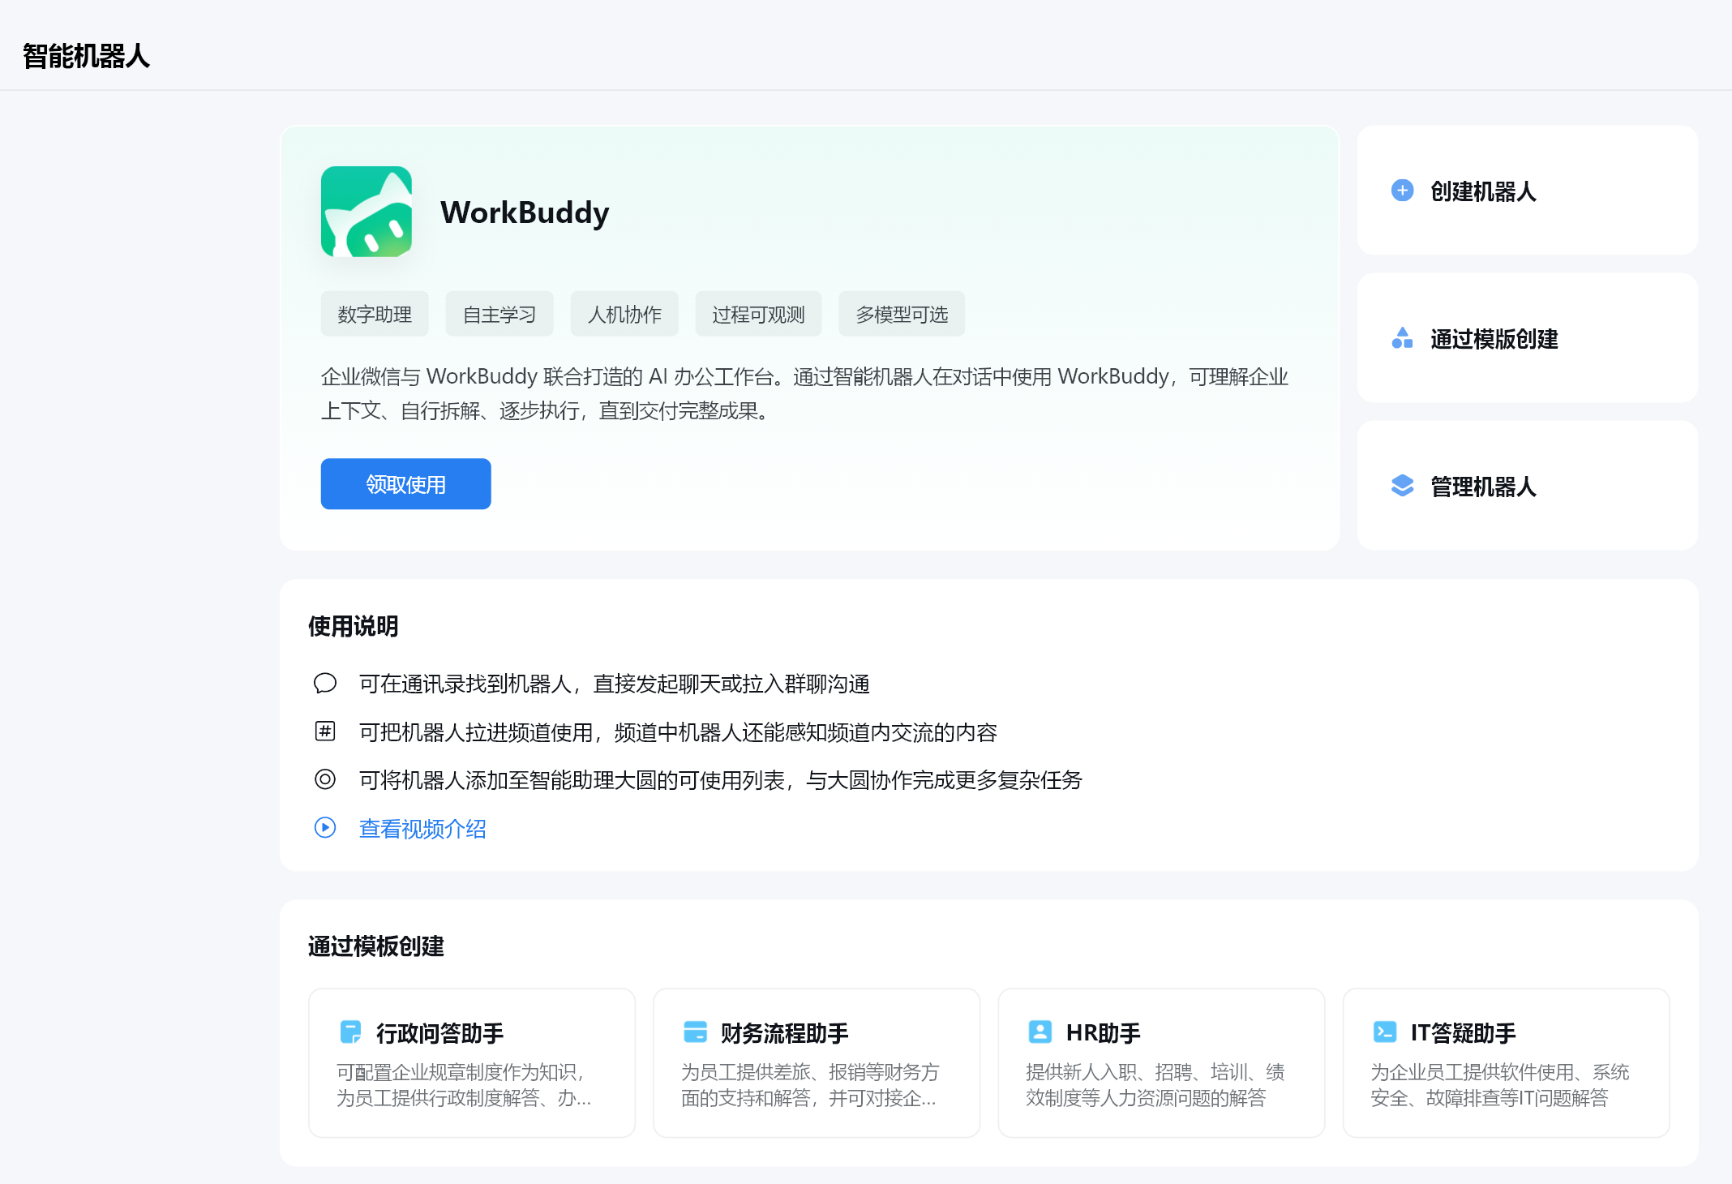Click the HR助手 person icon

1040,1032
